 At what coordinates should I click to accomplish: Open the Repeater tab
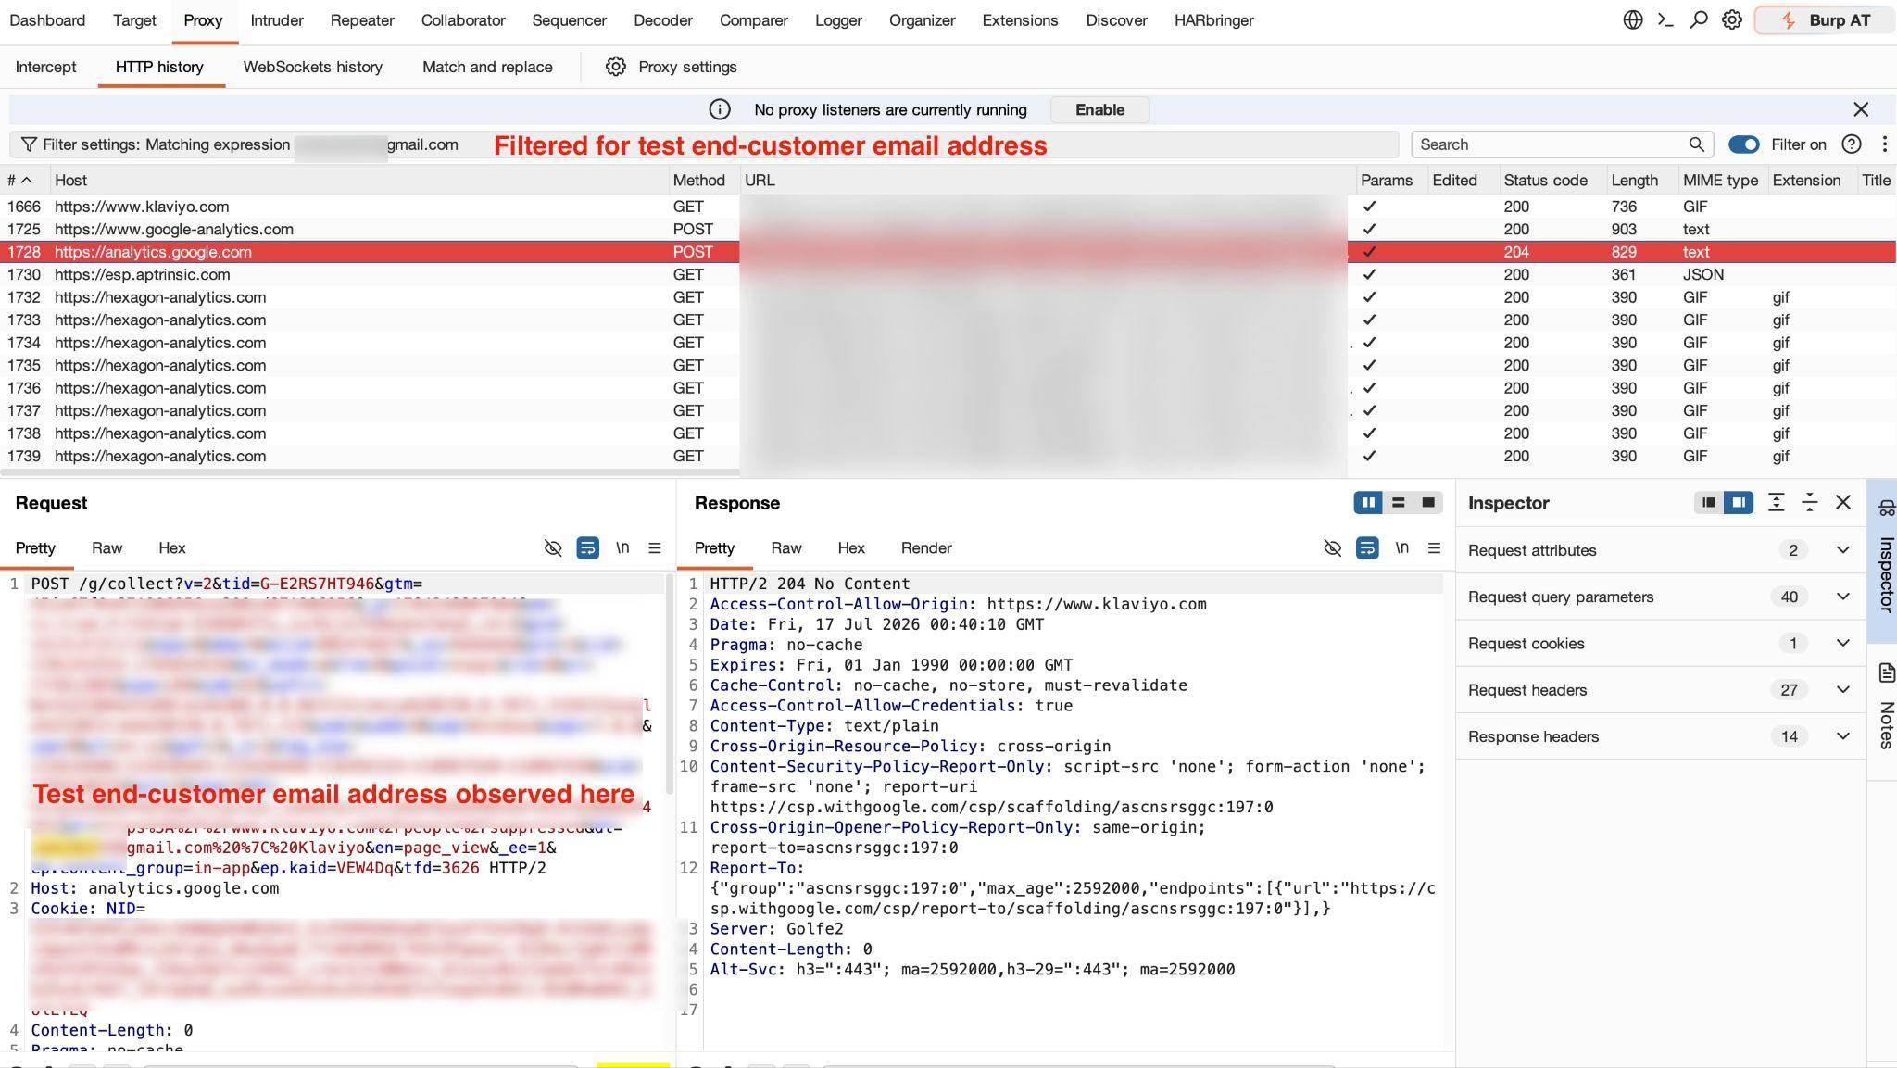362,20
